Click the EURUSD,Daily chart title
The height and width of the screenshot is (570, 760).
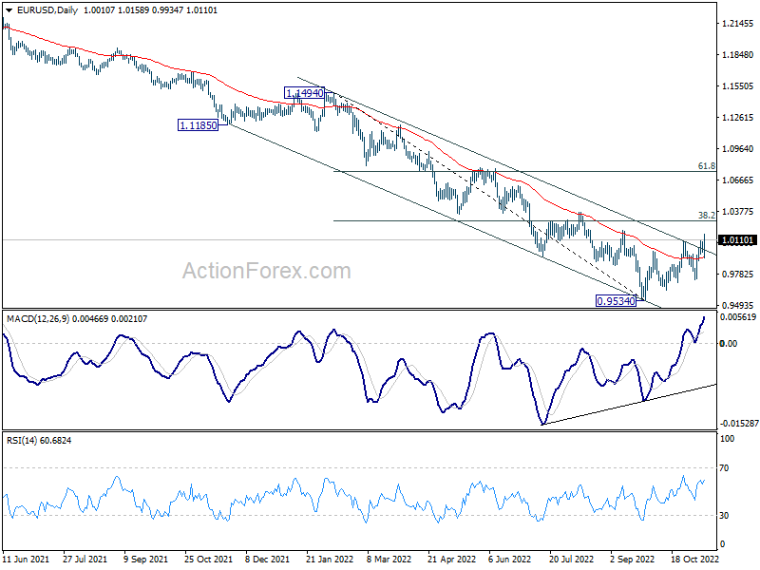[x=47, y=10]
